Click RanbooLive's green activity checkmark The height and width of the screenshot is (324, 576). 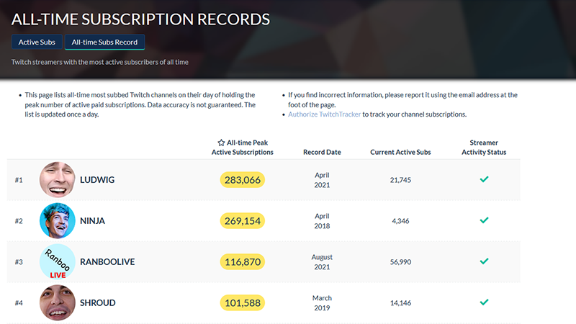tap(484, 261)
